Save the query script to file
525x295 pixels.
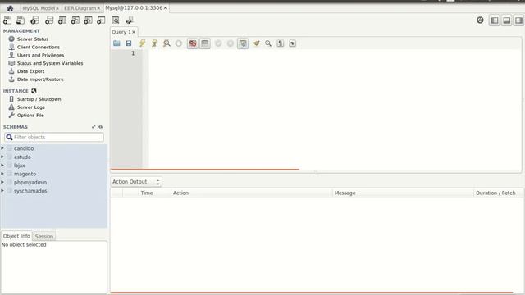pos(129,43)
